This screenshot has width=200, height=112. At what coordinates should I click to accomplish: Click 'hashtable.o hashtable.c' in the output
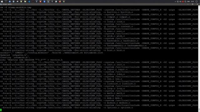123,41
